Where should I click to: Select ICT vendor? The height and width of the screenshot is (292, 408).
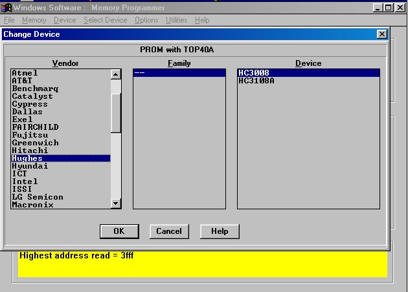click(x=61, y=174)
